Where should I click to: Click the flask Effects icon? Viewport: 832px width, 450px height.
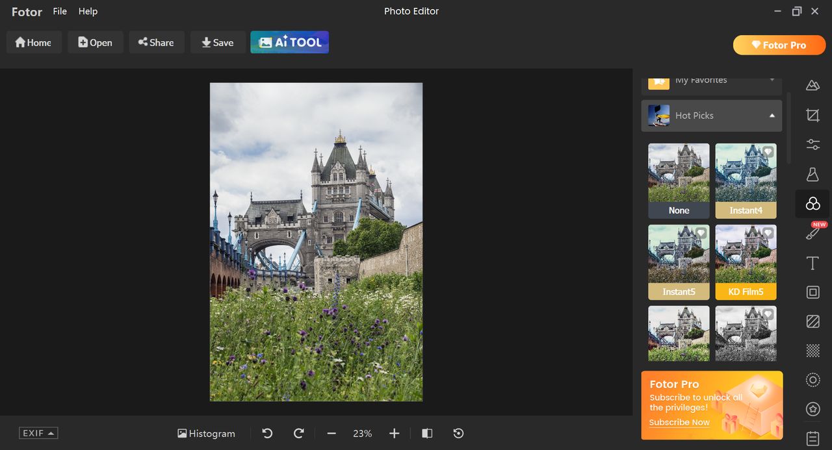[x=812, y=174]
